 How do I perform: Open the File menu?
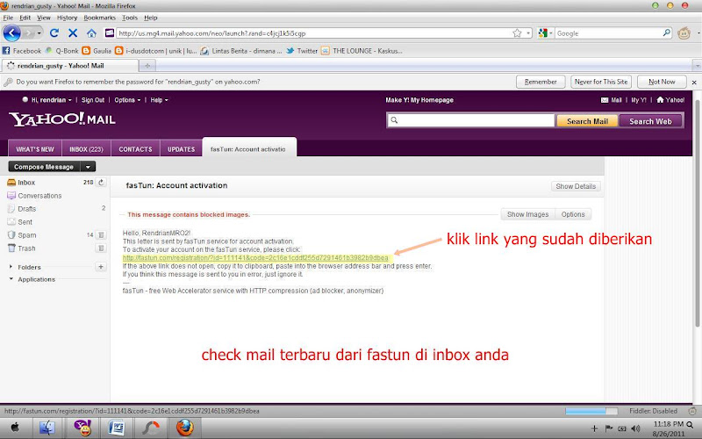point(8,18)
